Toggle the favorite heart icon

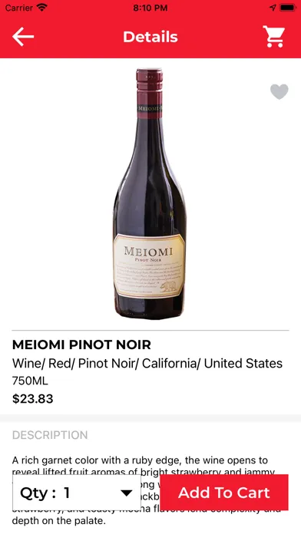[279, 91]
